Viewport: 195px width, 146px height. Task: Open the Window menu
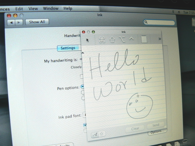[51, 9]
